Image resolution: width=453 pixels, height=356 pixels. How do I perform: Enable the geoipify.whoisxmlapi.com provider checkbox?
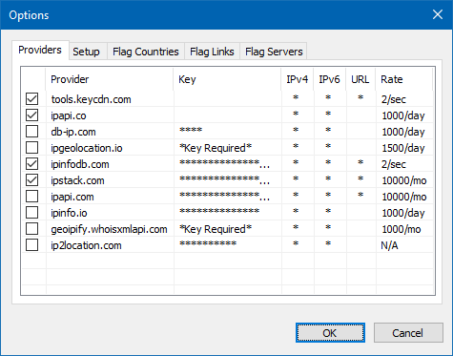[31, 229]
